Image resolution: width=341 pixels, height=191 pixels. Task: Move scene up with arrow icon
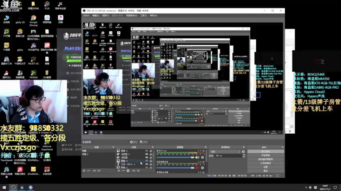(x=94, y=171)
